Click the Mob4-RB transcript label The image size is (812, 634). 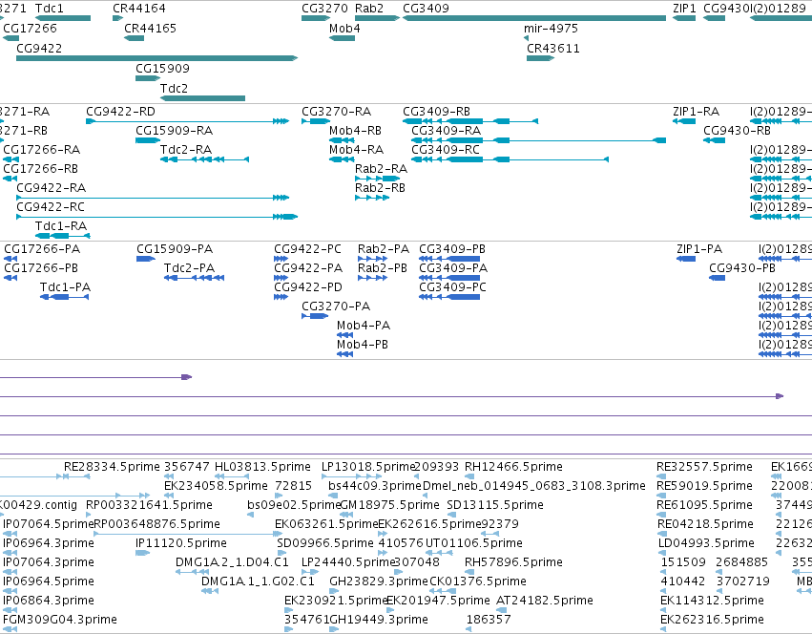click(355, 131)
